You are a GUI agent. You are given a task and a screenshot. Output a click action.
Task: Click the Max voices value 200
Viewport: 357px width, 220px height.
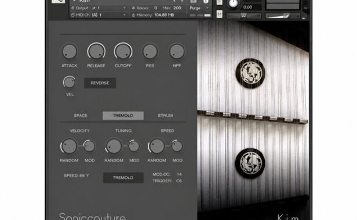[x=177, y=8]
